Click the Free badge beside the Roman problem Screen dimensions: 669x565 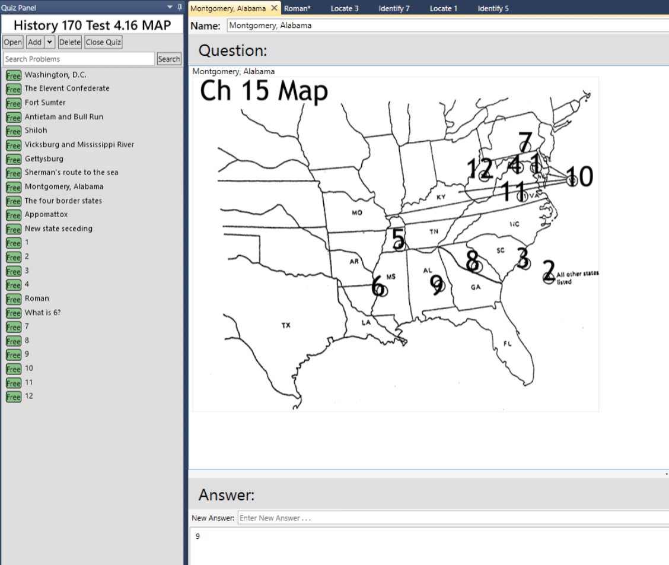coord(12,299)
